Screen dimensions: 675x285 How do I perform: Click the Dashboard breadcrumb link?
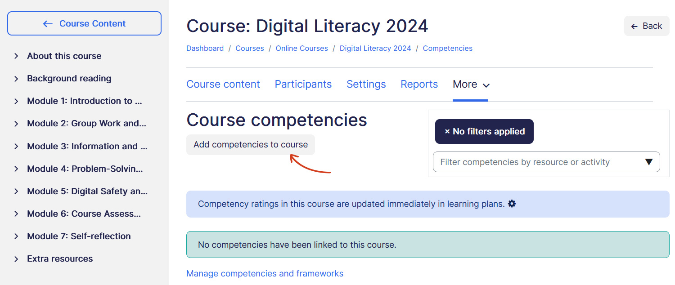coord(205,49)
